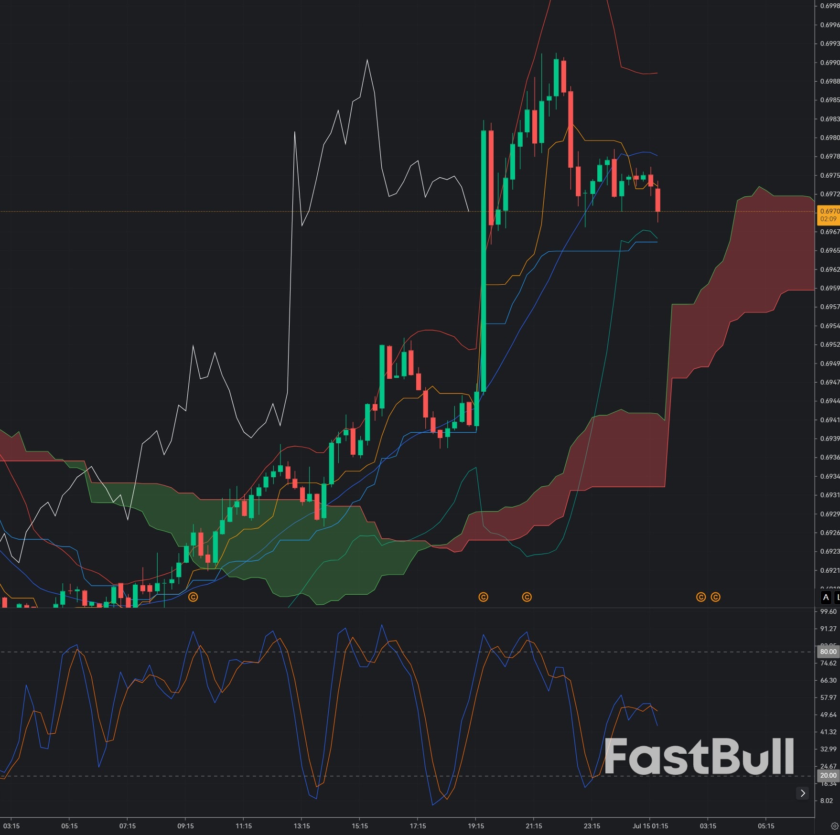
Task: Click the 99.60 oscillator scale value
Action: 829,611
